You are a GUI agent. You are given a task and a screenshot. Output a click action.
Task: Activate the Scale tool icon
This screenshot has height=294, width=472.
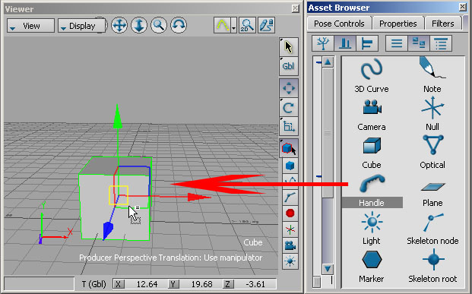point(289,126)
